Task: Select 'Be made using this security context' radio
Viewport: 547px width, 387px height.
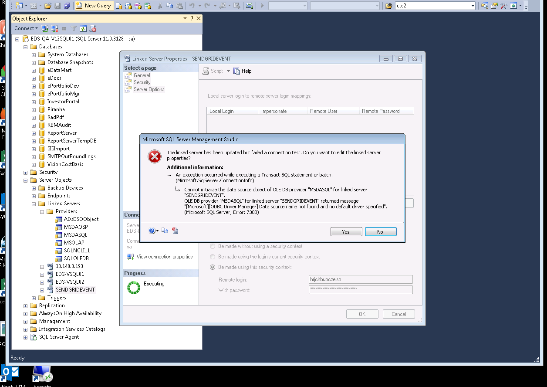Action: 213,267
